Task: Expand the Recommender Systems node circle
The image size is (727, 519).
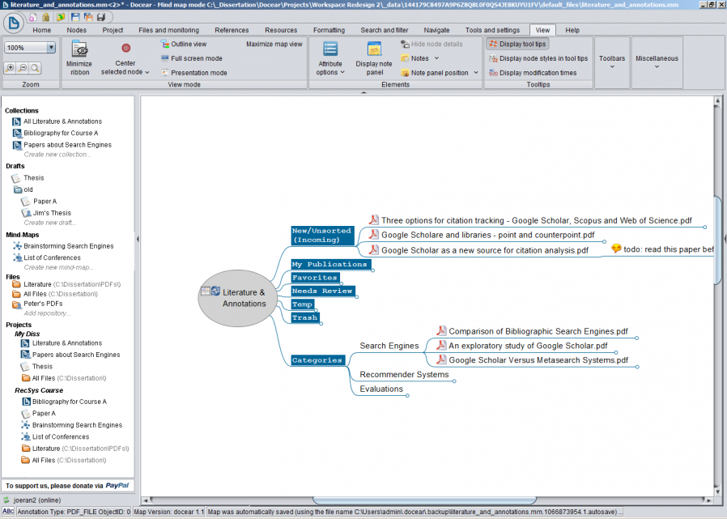Action: click(x=454, y=381)
